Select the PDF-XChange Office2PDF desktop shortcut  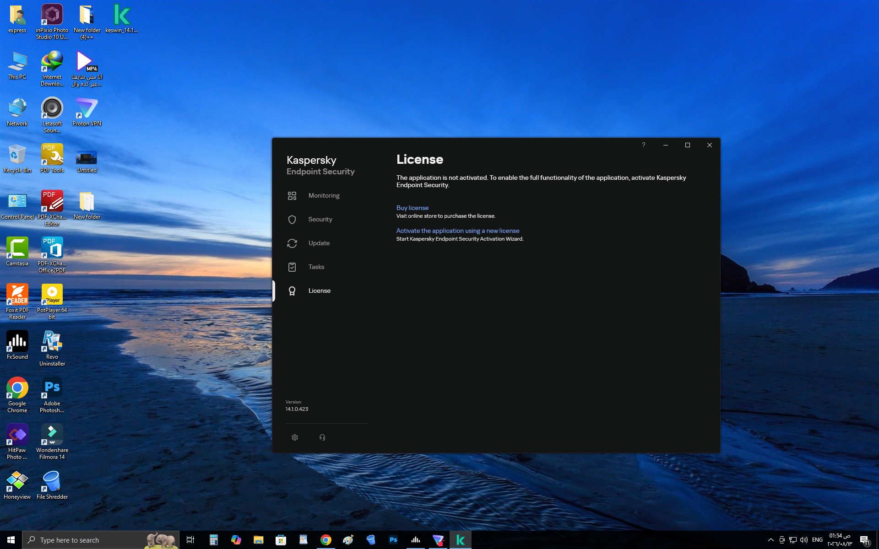[x=52, y=255]
